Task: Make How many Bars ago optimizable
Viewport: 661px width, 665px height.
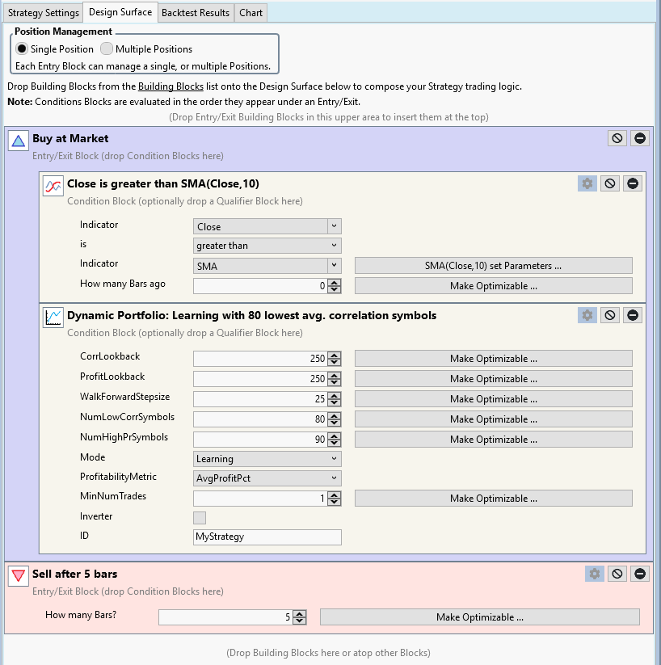Action: coord(494,286)
